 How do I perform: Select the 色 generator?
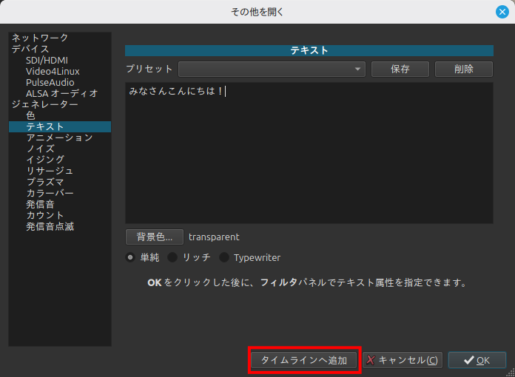pos(30,115)
